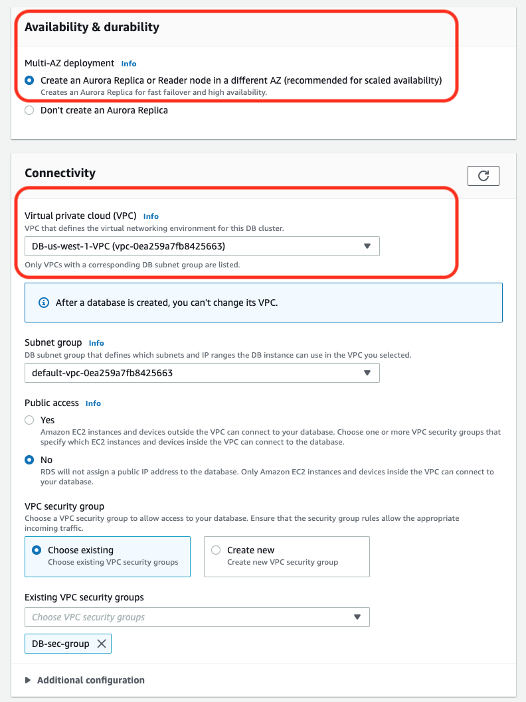Select the Create new security group tile
The height and width of the screenshot is (702, 526).
[287, 557]
